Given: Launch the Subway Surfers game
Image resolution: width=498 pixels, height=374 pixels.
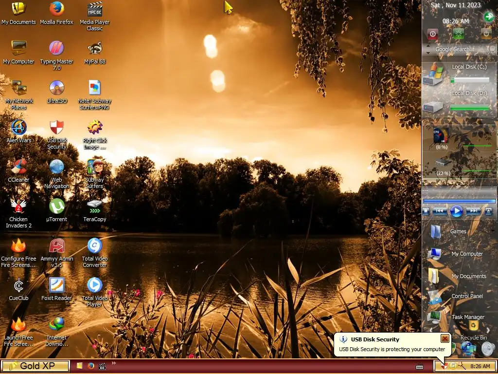Looking at the screenshot, I should [95, 174].
